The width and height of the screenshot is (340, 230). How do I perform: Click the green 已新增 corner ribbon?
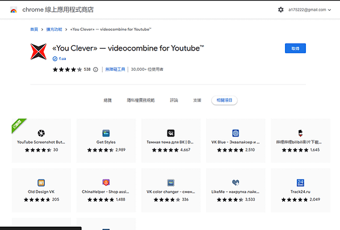[18, 125]
